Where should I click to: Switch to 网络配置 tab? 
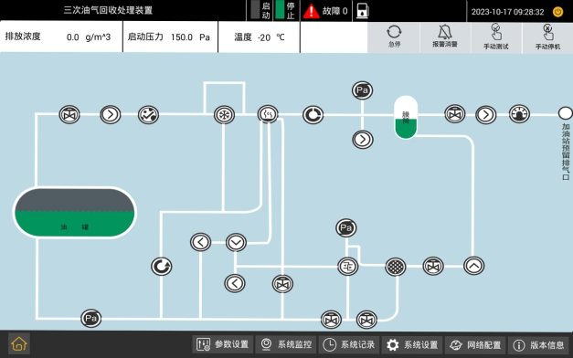[475, 344]
